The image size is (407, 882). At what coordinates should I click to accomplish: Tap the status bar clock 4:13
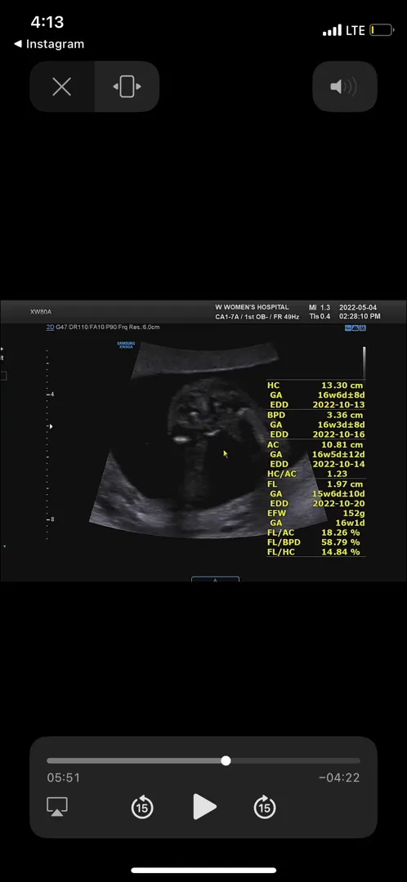tap(47, 23)
